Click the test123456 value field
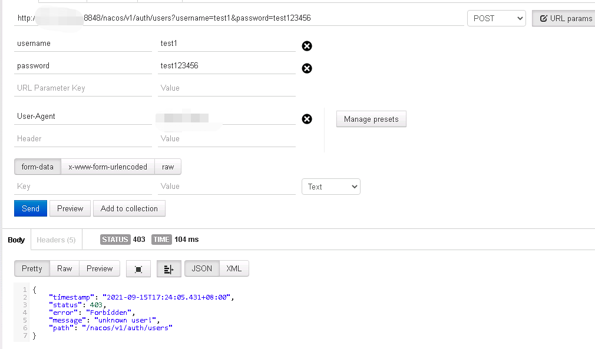Viewport: 595px width, 349px height. click(227, 66)
